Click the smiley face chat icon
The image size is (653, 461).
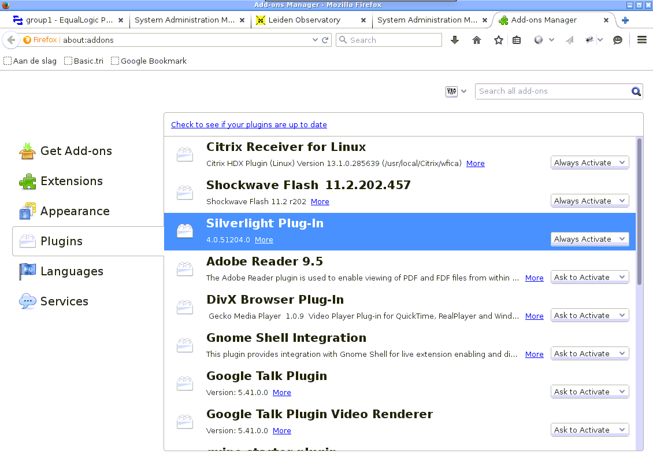[x=618, y=40]
